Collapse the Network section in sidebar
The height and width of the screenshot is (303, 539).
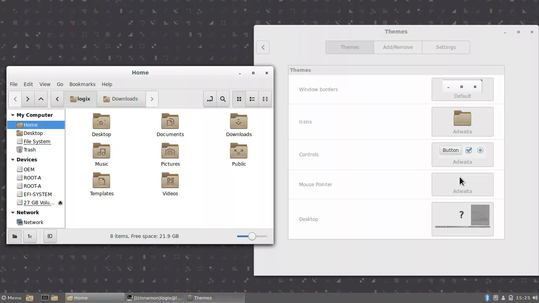tap(12, 213)
